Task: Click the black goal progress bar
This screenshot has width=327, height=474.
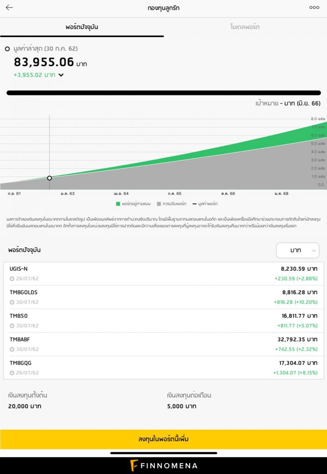Action: pos(163,93)
